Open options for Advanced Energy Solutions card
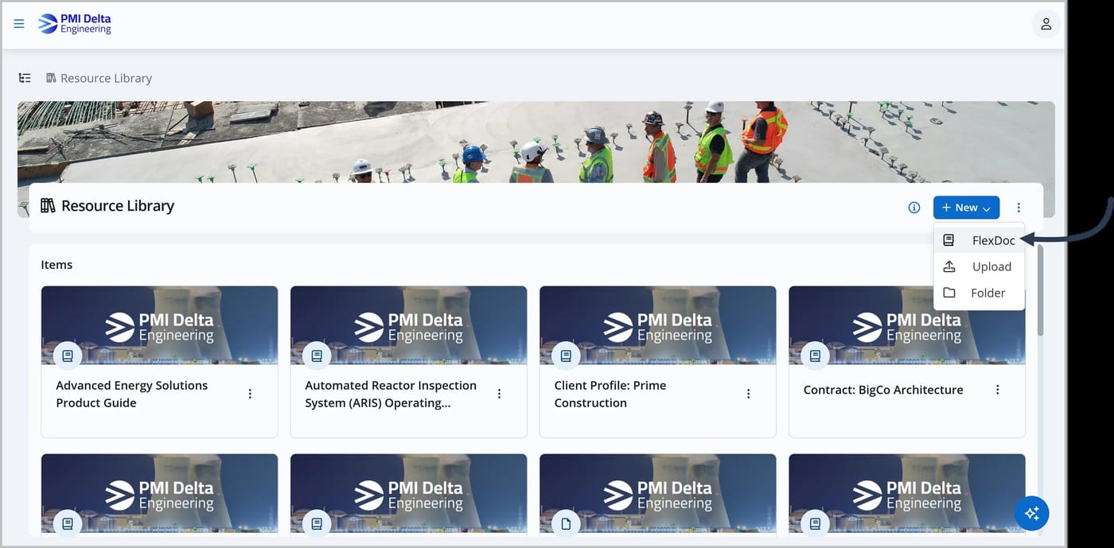This screenshot has width=1114, height=548. point(250,394)
